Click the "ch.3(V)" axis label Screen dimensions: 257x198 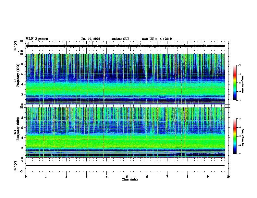[x=16, y=166]
